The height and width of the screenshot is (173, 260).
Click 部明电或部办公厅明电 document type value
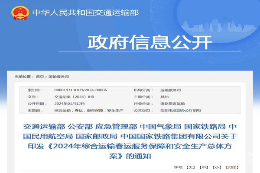tap(180, 111)
